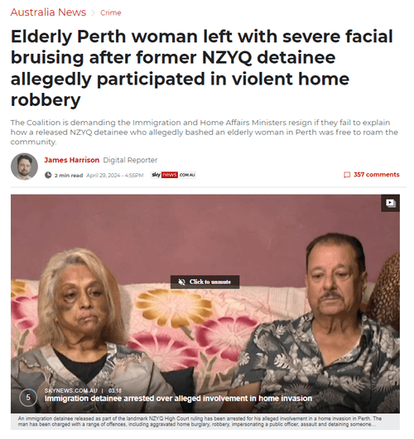Click the April 29, 2024 publish date
Screen dimensions: 414x439
click(115, 176)
